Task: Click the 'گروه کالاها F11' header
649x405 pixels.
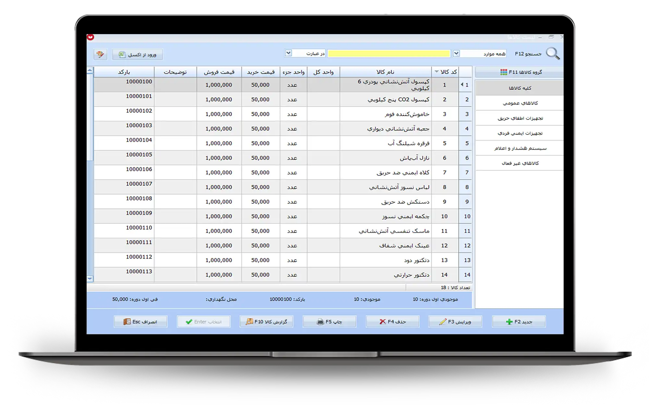Action: pos(520,72)
